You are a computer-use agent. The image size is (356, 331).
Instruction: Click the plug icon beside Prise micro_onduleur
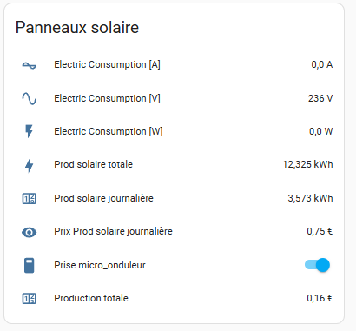29,265
